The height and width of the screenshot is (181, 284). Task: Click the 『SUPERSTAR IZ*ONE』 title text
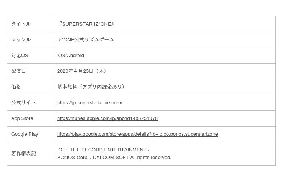click(86, 24)
